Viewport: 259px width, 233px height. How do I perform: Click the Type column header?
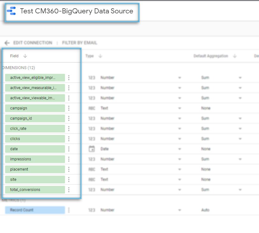point(90,56)
